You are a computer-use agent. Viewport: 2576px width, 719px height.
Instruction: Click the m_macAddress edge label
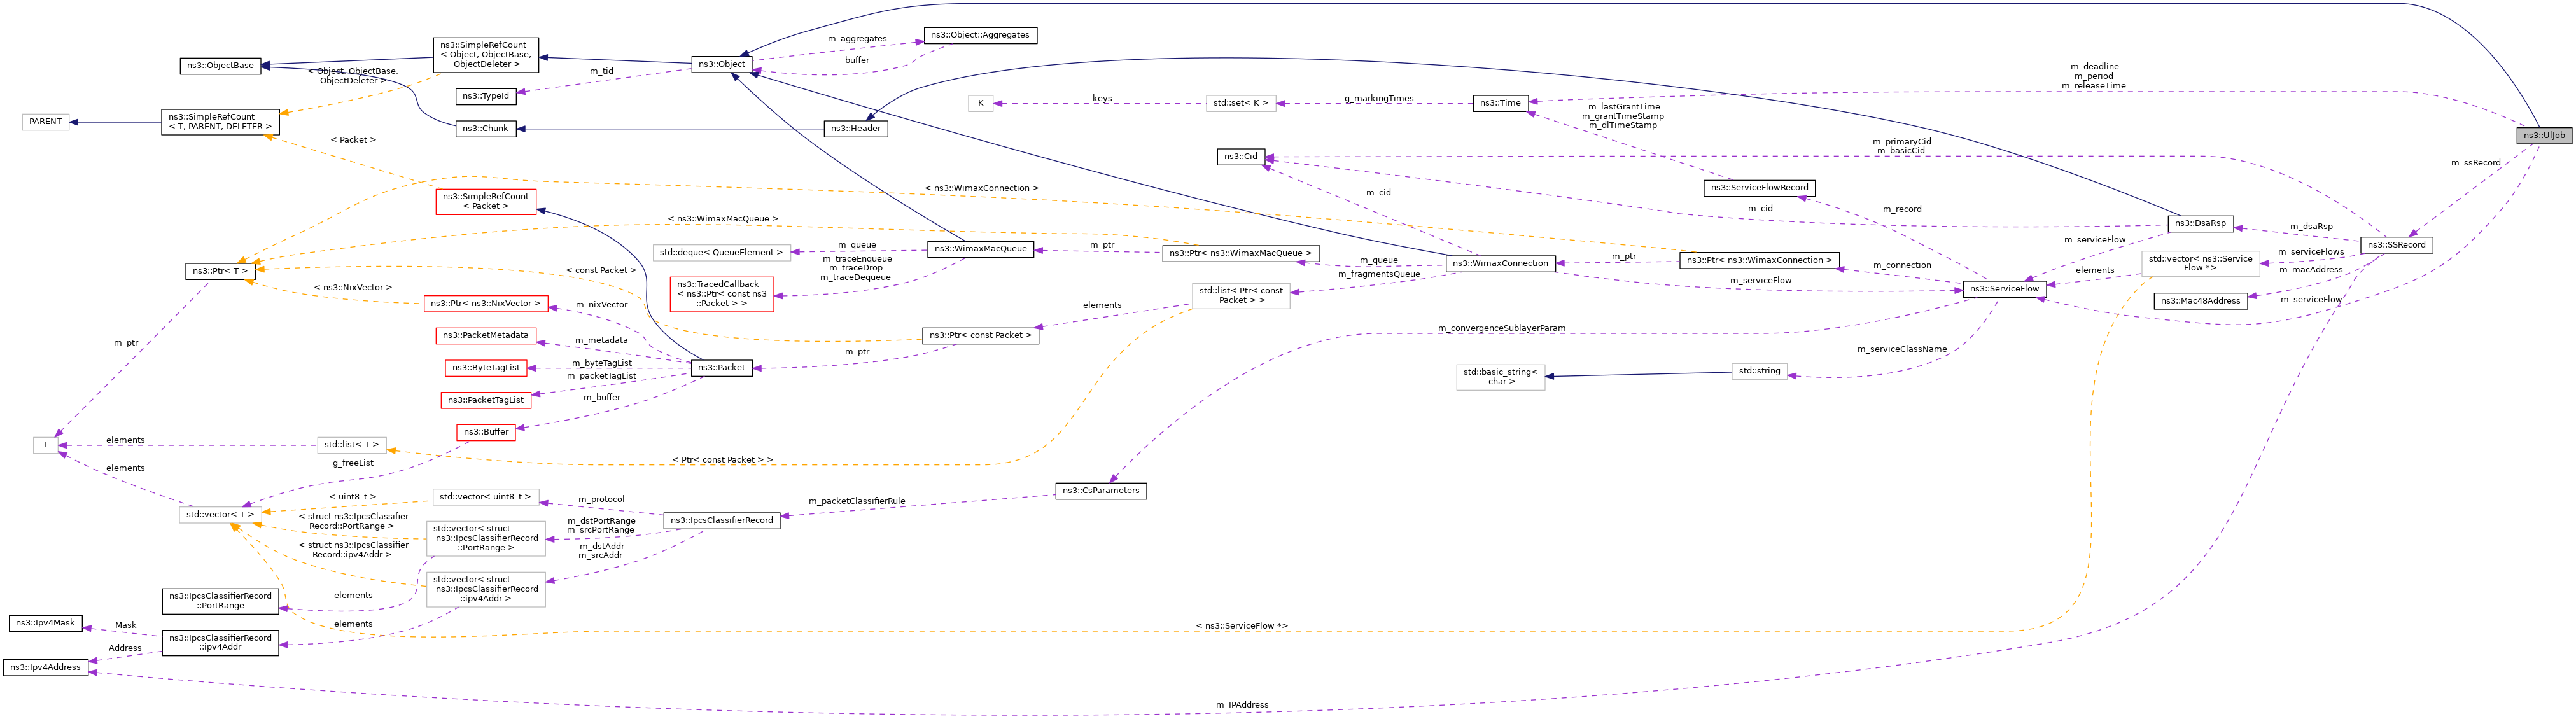click(x=2311, y=270)
